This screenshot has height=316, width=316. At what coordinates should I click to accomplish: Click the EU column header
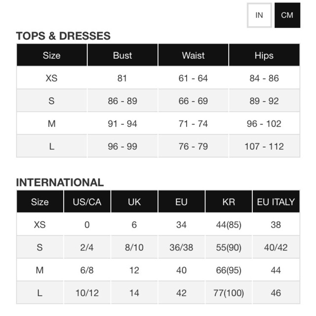tap(181, 201)
